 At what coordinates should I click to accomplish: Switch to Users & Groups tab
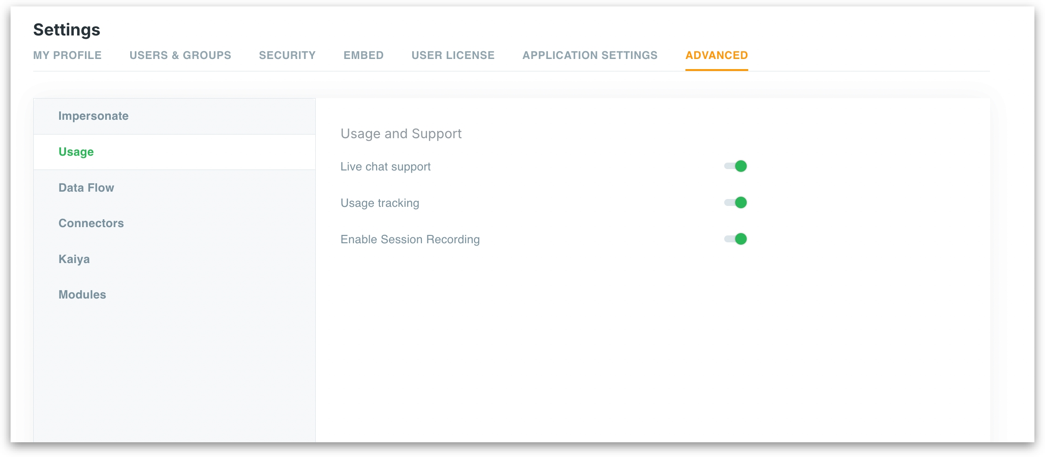click(x=180, y=55)
